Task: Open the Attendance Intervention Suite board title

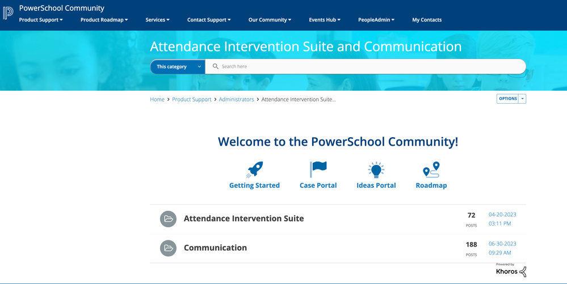Action: [x=243, y=218]
